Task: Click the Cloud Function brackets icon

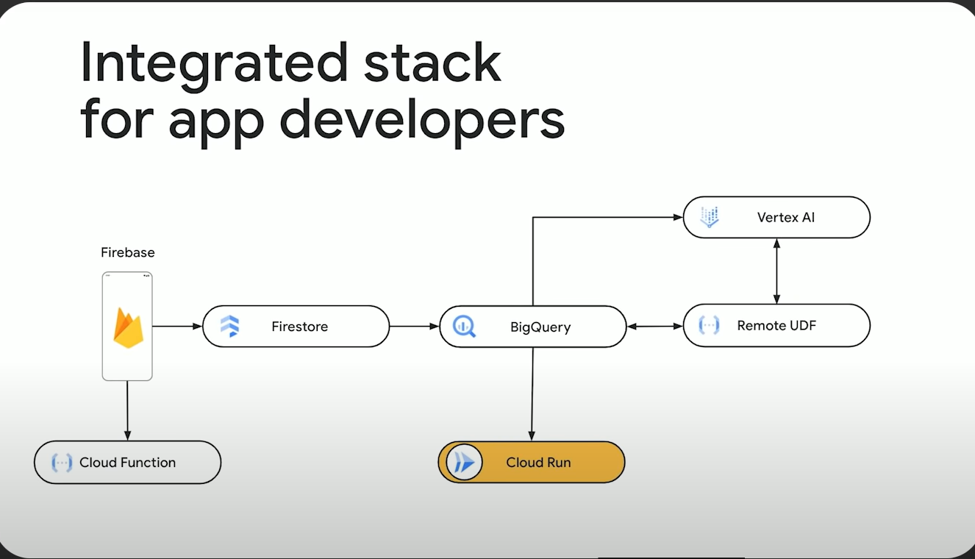Action: pos(61,463)
